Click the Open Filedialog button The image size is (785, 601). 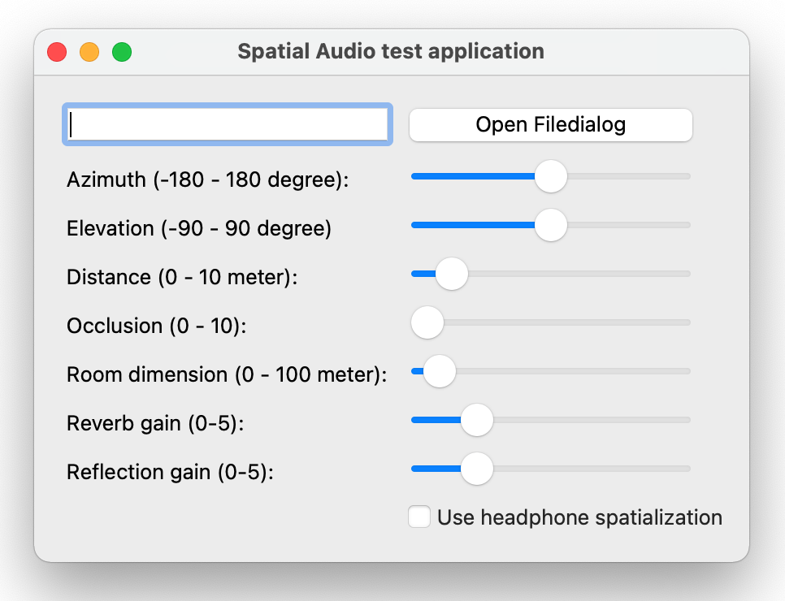[x=550, y=124]
